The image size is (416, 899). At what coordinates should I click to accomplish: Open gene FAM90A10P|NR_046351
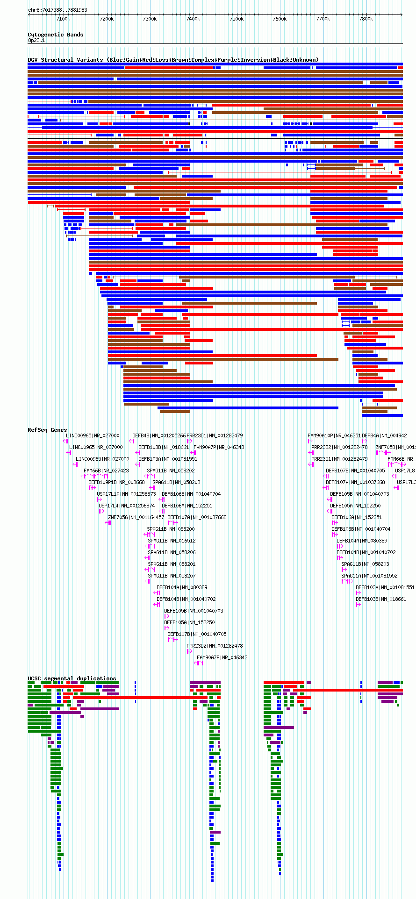[x=334, y=435]
